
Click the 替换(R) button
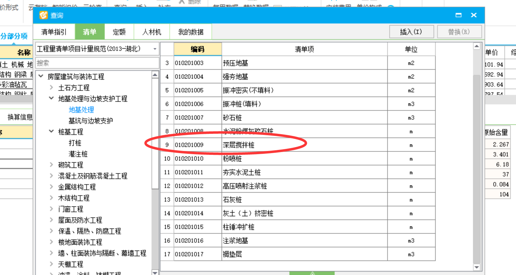(x=459, y=32)
